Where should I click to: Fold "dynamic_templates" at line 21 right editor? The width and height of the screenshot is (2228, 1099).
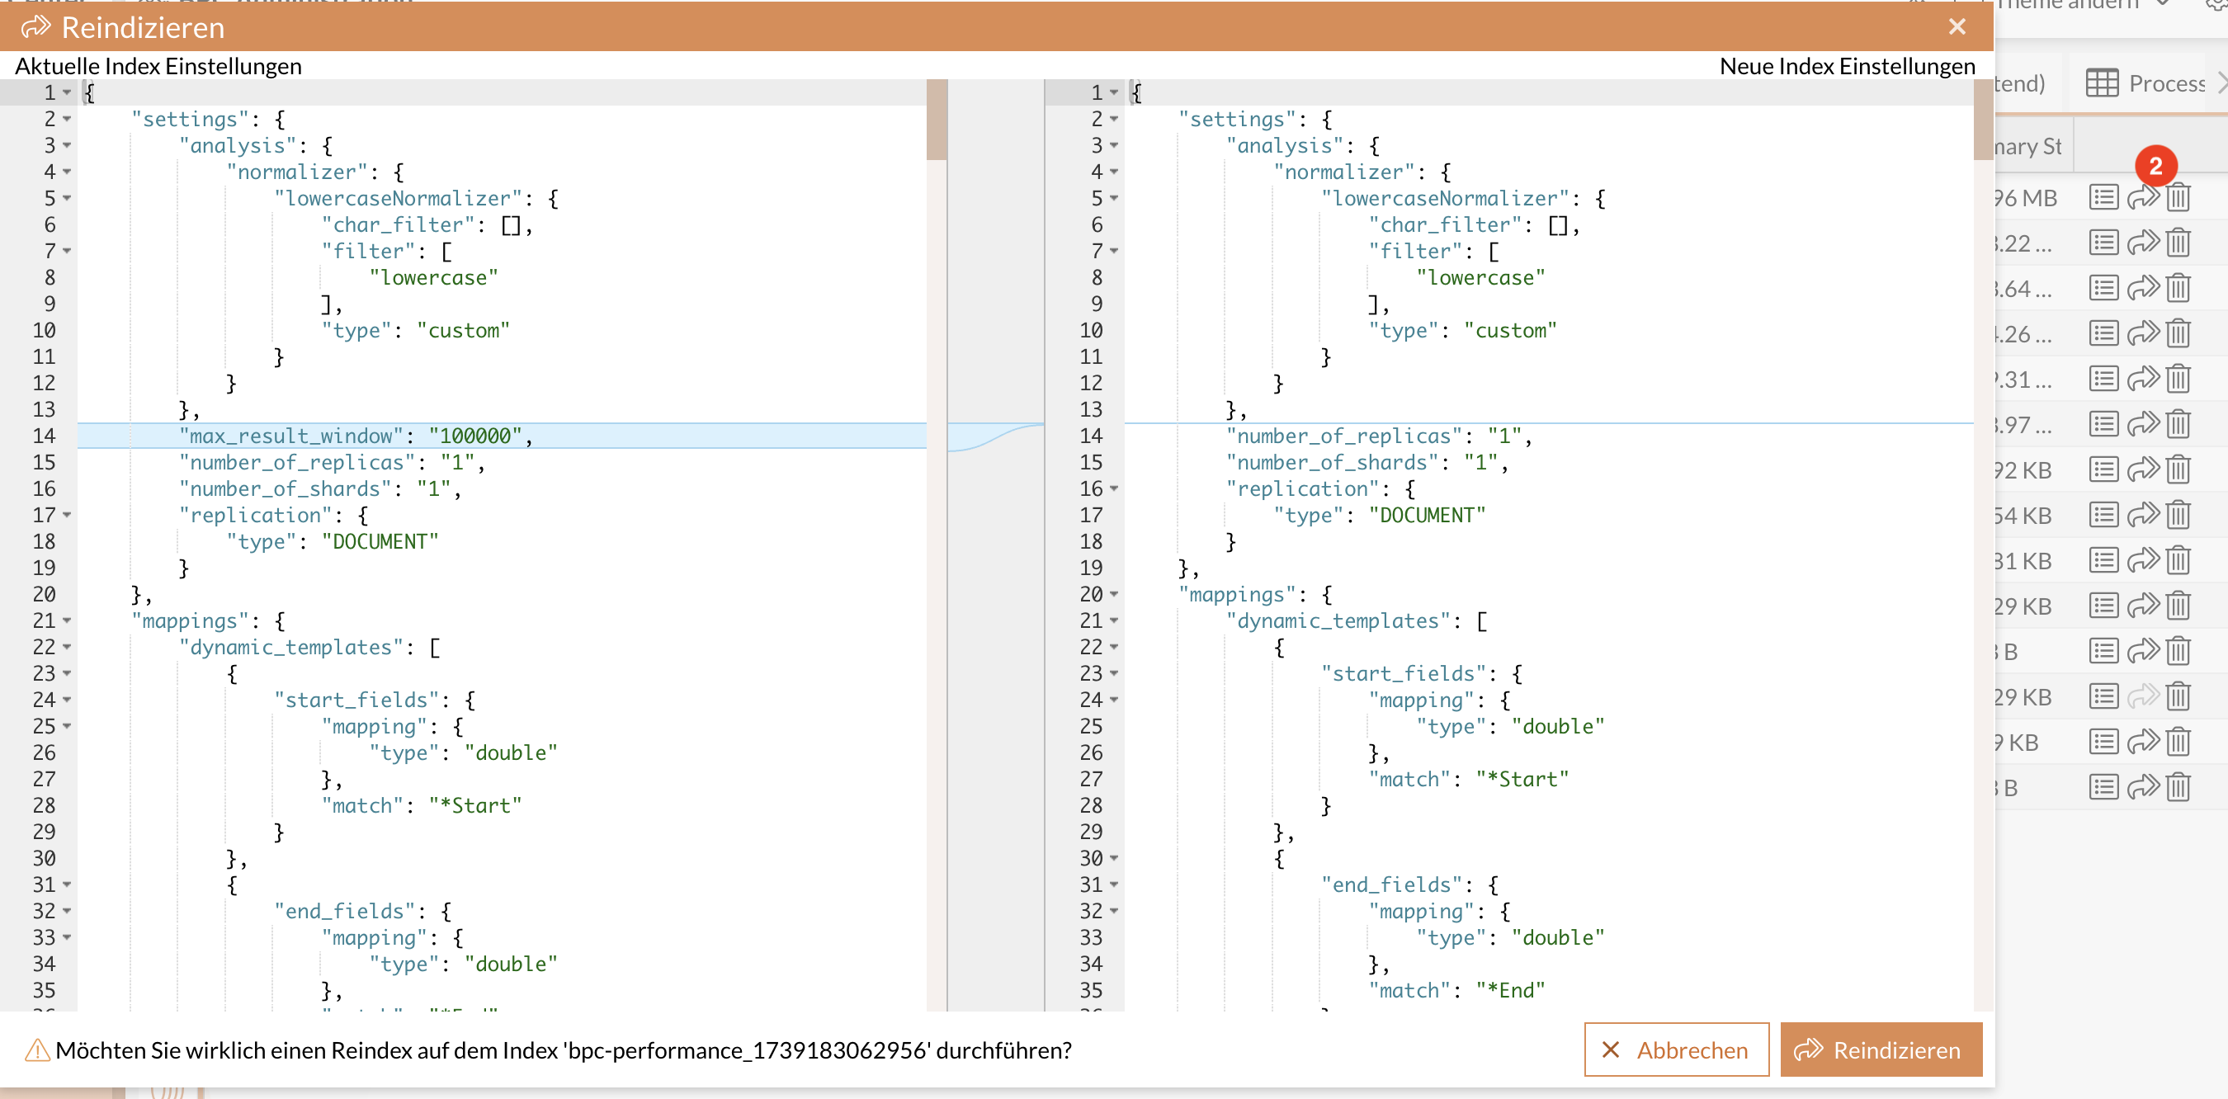(x=1114, y=620)
